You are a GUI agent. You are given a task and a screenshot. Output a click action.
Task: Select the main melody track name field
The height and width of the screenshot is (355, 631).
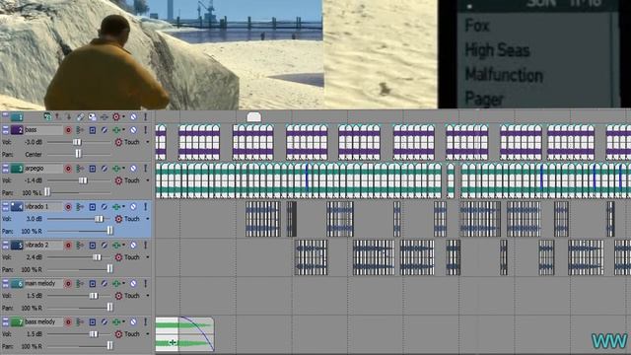(x=43, y=283)
